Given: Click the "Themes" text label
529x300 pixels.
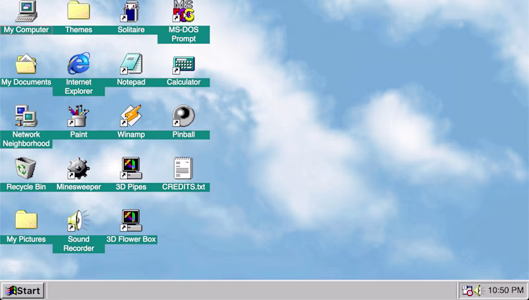Looking at the screenshot, I should [79, 30].
